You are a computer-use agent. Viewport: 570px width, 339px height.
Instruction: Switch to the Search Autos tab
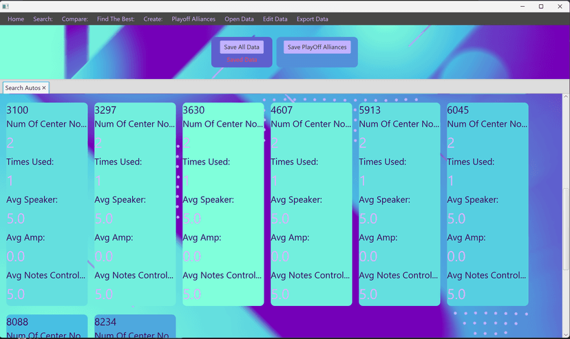23,88
